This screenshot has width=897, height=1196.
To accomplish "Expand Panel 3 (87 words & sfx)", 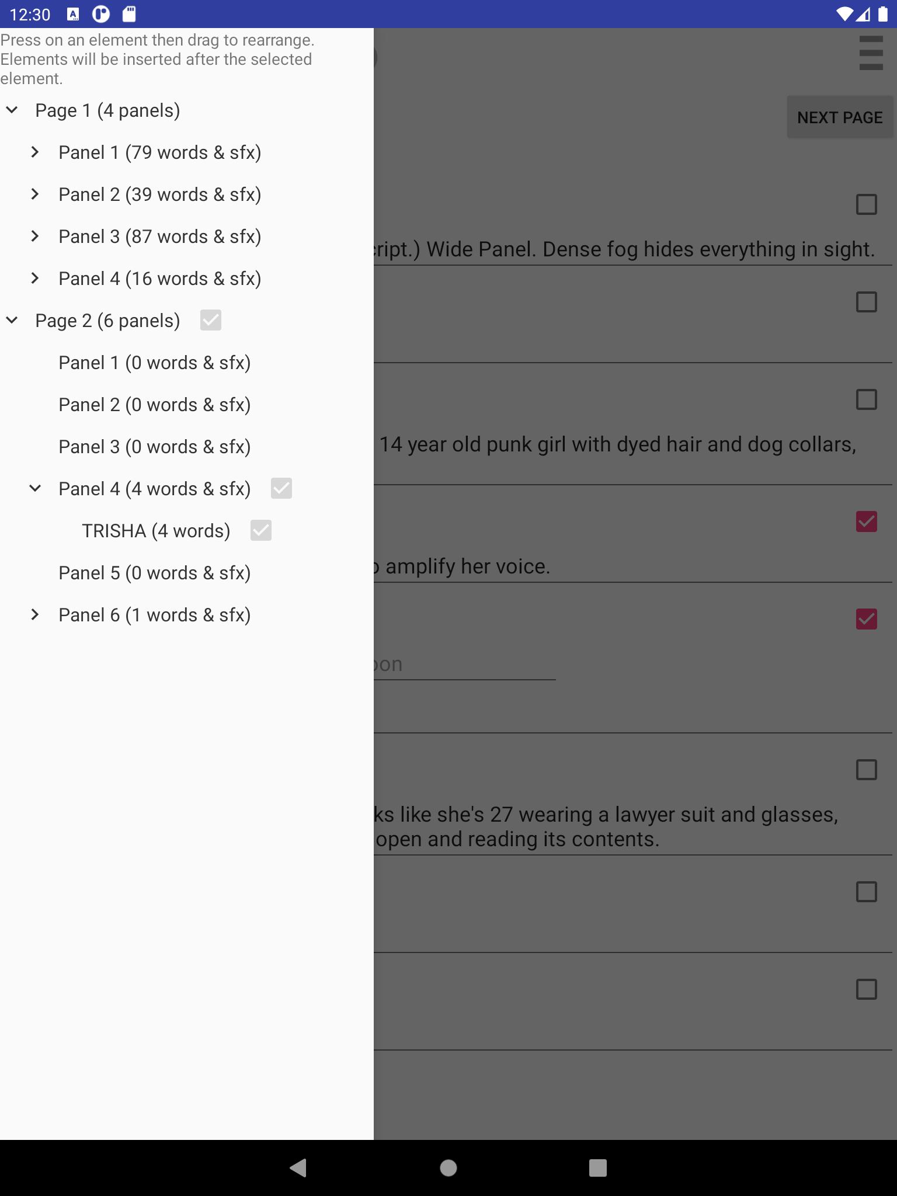I will pyautogui.click(x=35, y=237).
